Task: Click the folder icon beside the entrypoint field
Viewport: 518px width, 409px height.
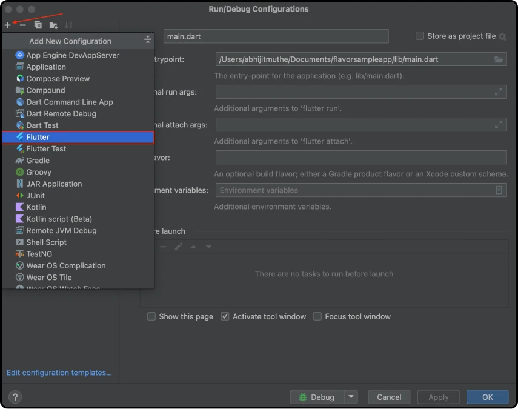Action: (498, 59)
